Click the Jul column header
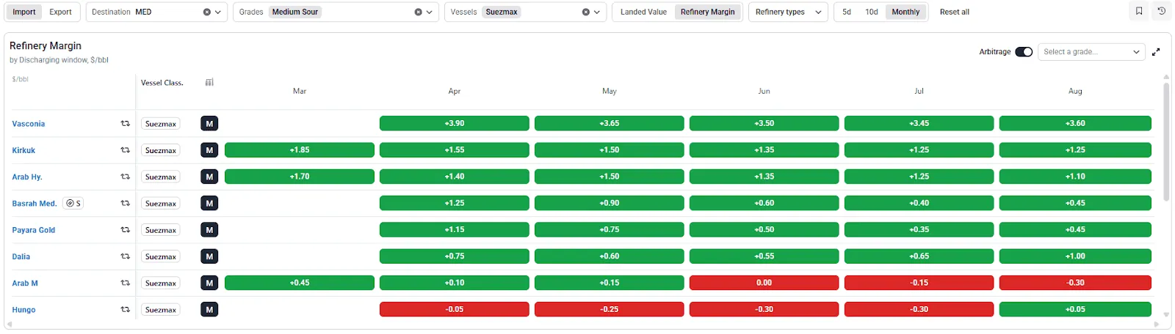This screenshot has width=1175, height=334. pyautogui.click(x=919, y=91)
